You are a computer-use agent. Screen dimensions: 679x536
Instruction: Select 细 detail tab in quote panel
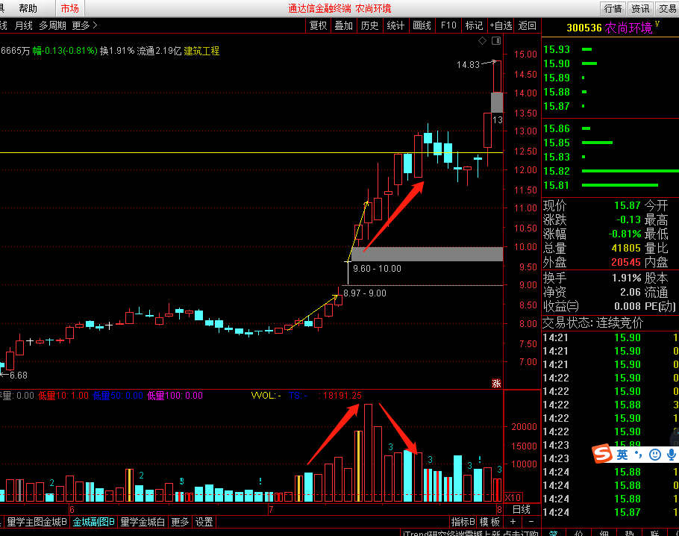tap(604, 532)
